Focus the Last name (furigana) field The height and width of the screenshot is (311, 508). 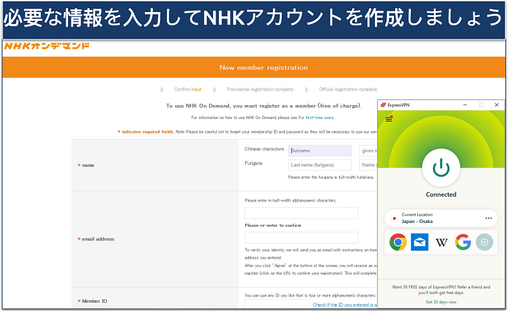point(320,165)
